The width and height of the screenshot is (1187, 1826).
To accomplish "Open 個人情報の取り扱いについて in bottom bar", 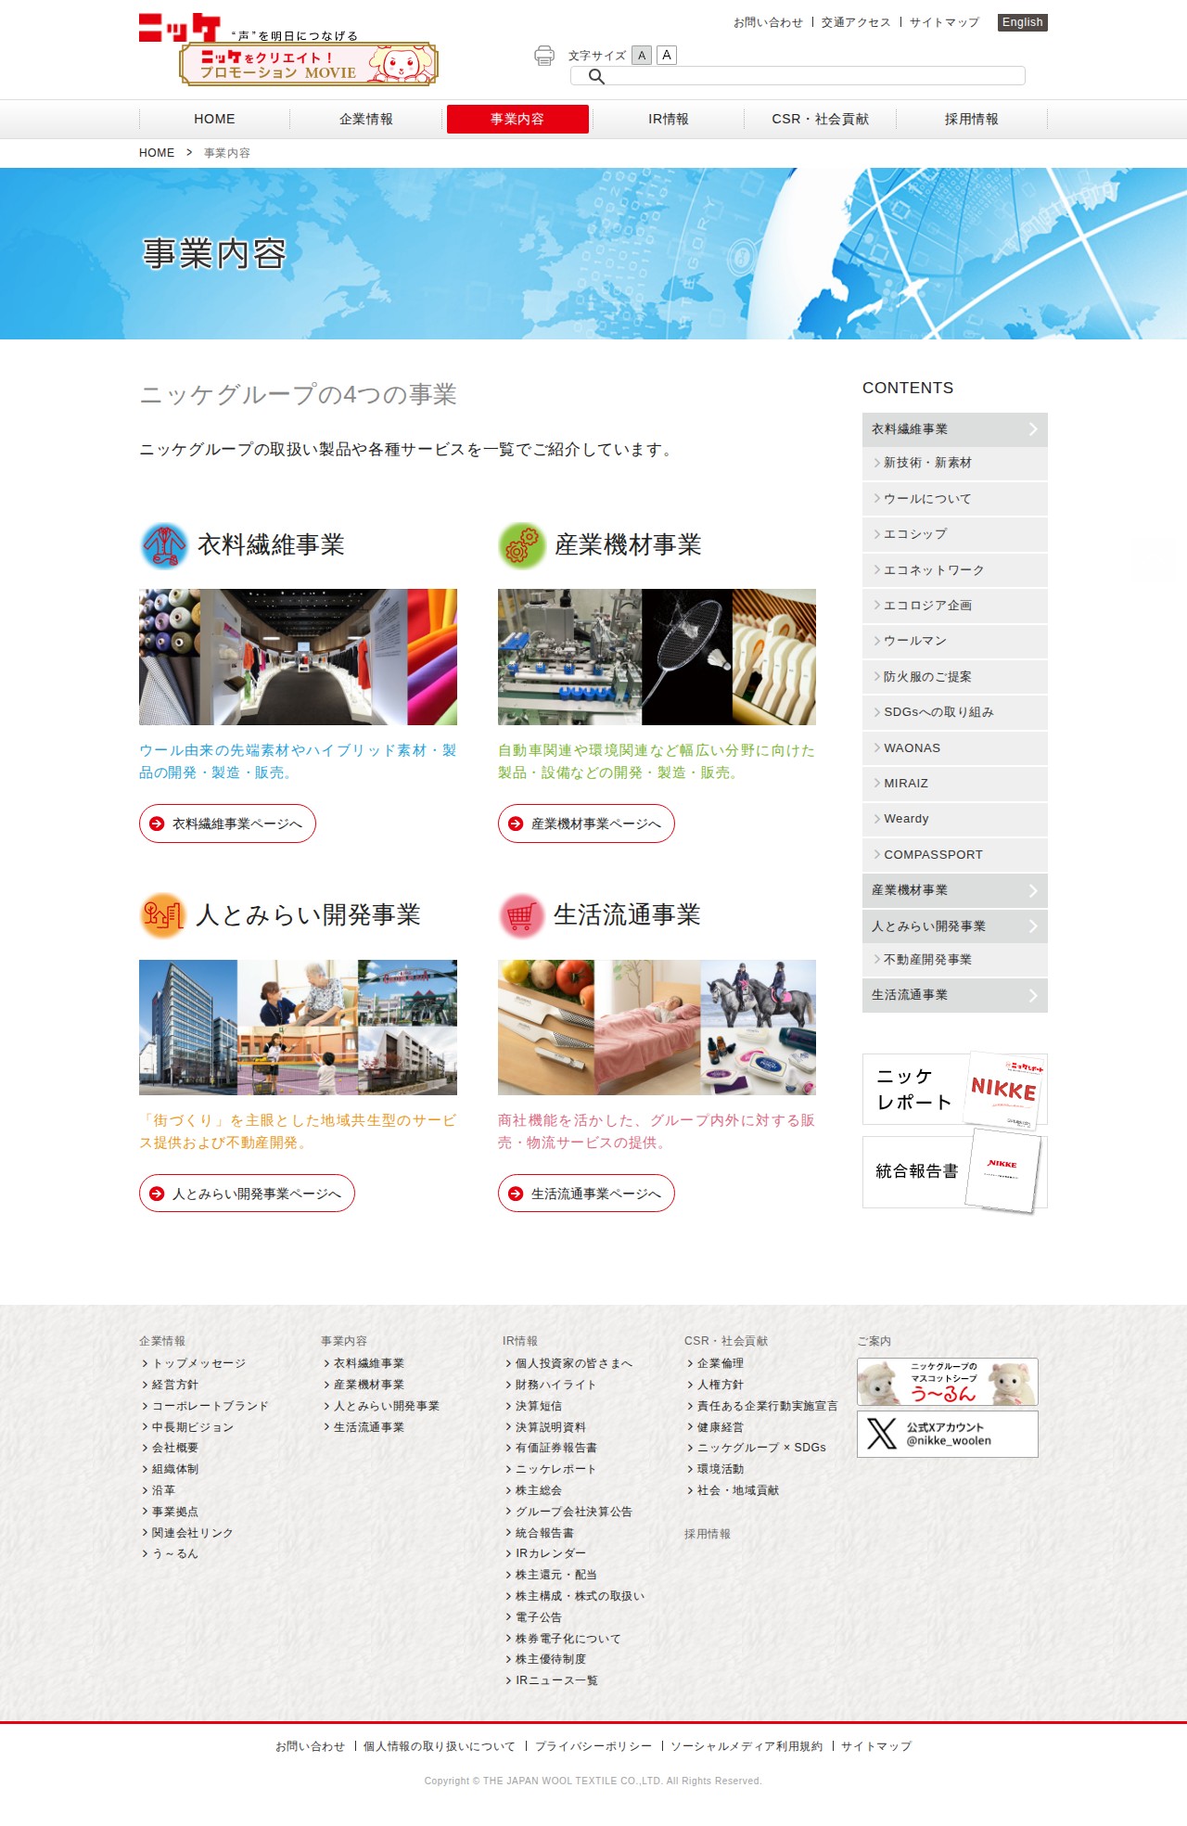I will pyautogui.click(x=440, y=1746).
